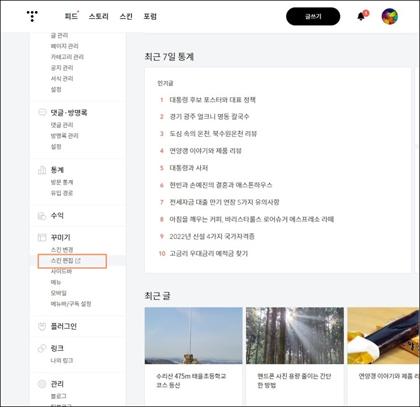Open popular post 고금리 우대금리 예적금 찾기
The height and width of the screenshot is (407, 420).
click(209, 254)
